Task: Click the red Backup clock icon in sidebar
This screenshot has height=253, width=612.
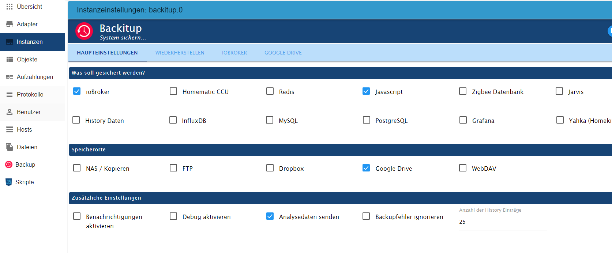Action: coord(9,165)
